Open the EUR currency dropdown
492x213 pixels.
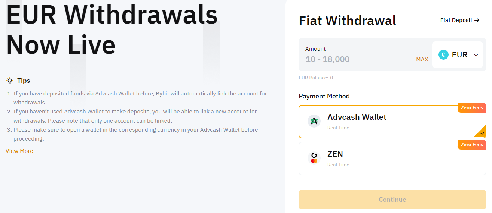pyautogui.click(x=458, y=55)
